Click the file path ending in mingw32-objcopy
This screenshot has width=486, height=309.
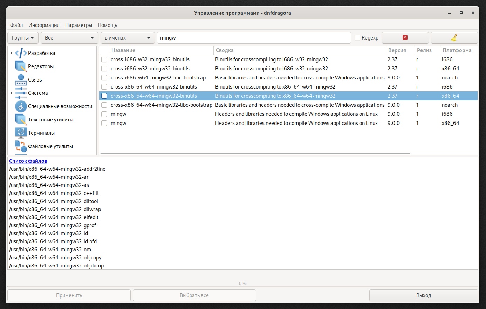point(55,258)
